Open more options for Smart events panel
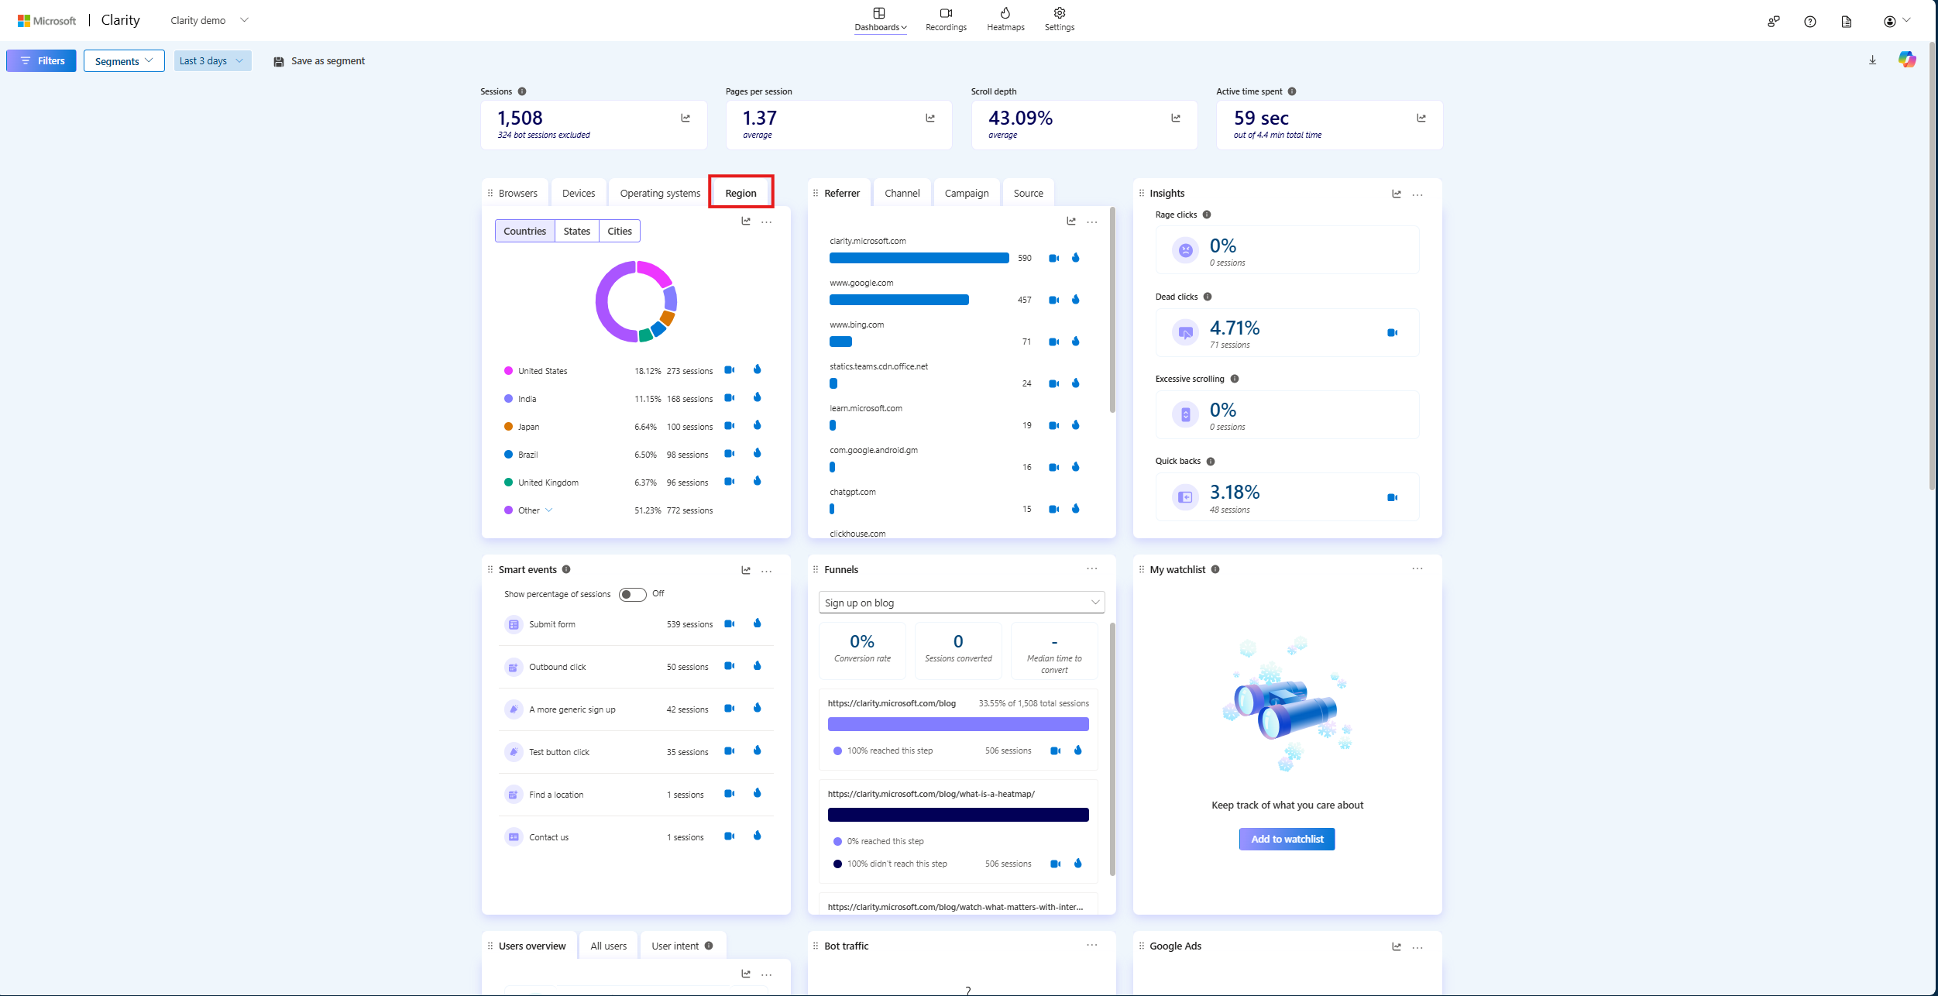 [767, 571]
